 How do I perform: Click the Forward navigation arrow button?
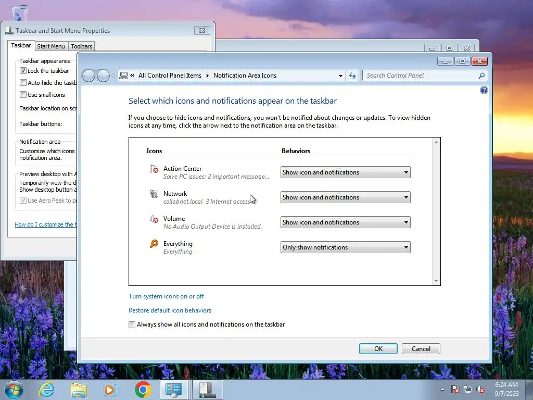pos(103,76)
